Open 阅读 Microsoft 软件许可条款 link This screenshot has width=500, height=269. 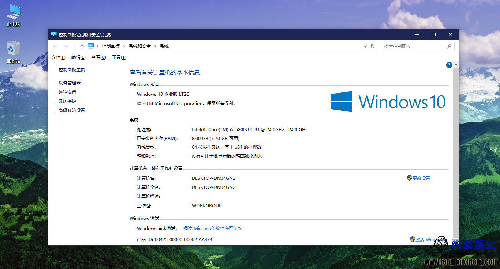(213, 228)
